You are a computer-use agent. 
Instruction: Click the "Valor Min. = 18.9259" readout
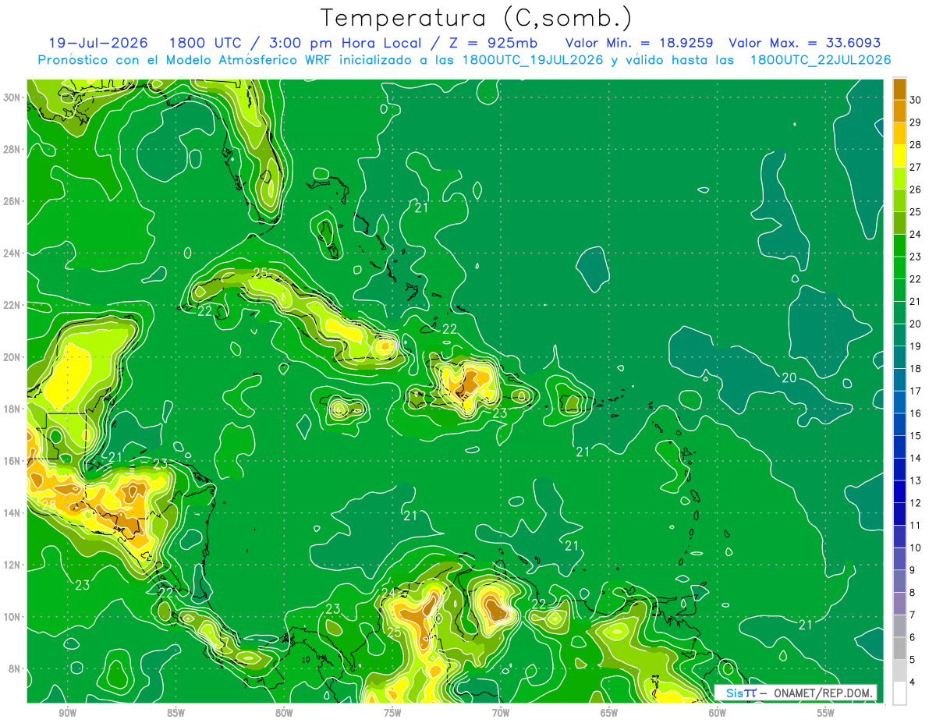pyautogui.click(x=638, y=43)
